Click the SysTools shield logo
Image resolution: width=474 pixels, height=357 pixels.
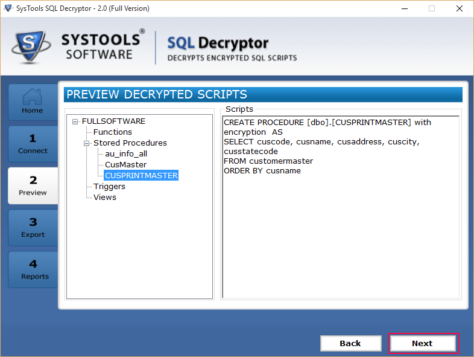[30, 47]
